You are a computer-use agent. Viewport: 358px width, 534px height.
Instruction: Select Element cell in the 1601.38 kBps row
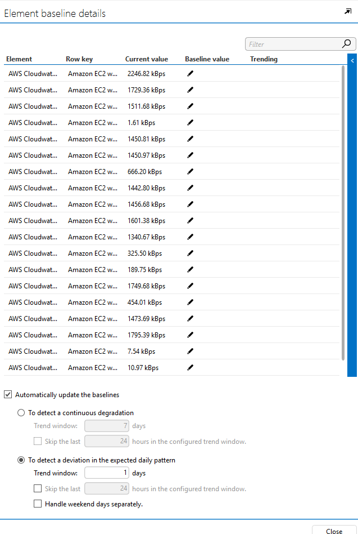(33, 221)
